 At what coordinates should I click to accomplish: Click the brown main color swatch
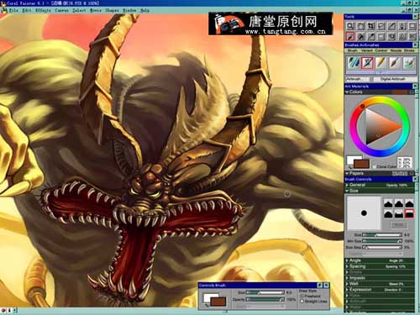click(361, 164)
